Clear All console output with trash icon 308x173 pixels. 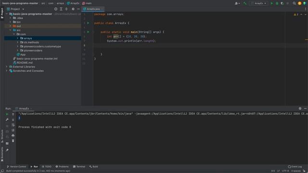point(13,141)
